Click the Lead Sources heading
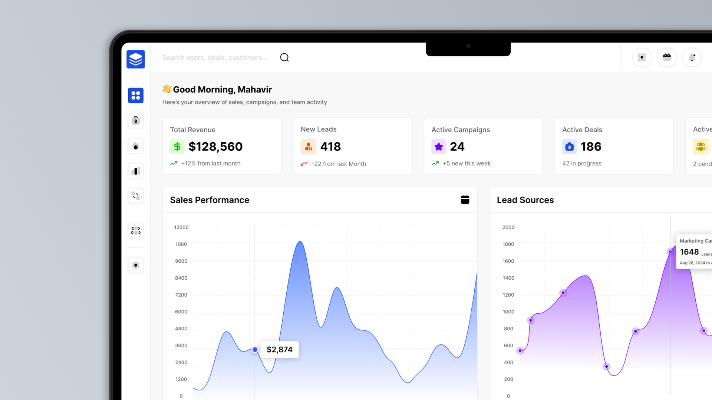 [x=525, y=200]
